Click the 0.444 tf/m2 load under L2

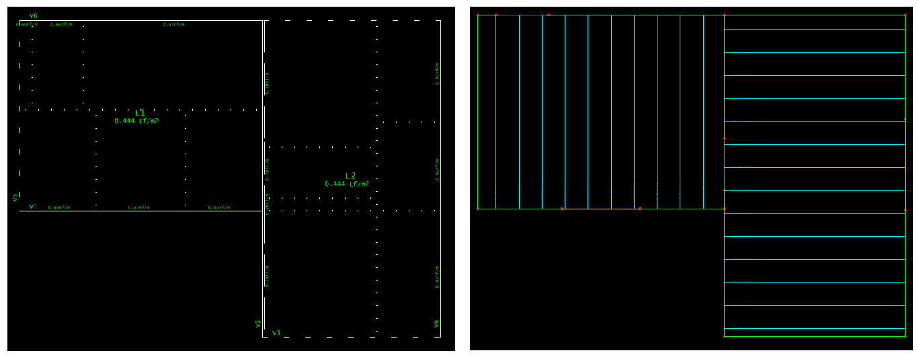[347, 184]
